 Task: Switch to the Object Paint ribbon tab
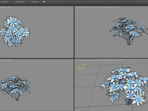(20, 2)
